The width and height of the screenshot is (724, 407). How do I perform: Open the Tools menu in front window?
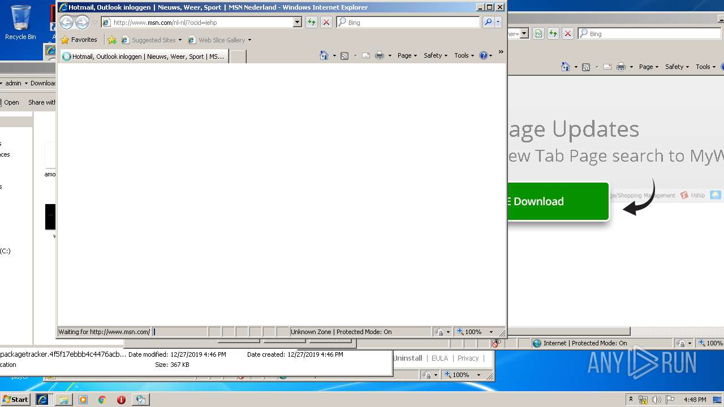click(x=464, y=55)
